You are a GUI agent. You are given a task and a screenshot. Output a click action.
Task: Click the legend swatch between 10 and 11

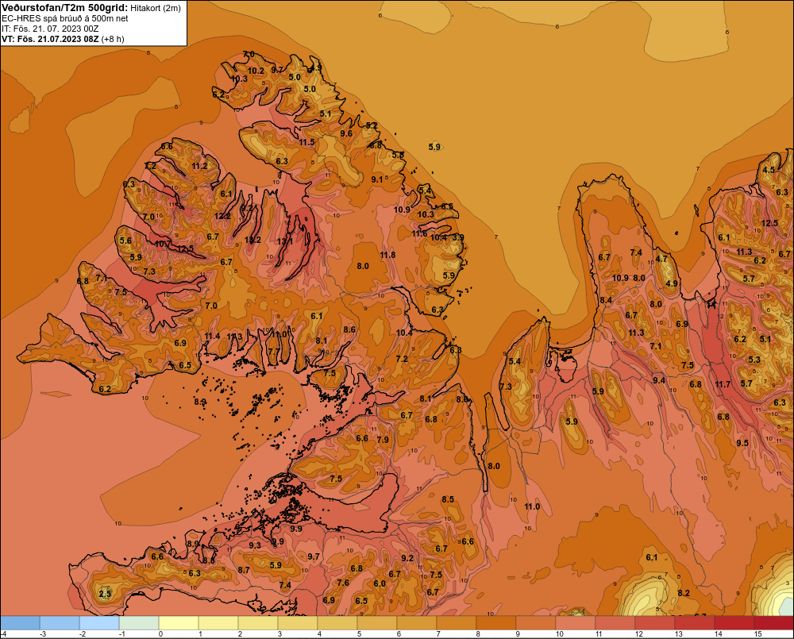[x=576, y=623]
